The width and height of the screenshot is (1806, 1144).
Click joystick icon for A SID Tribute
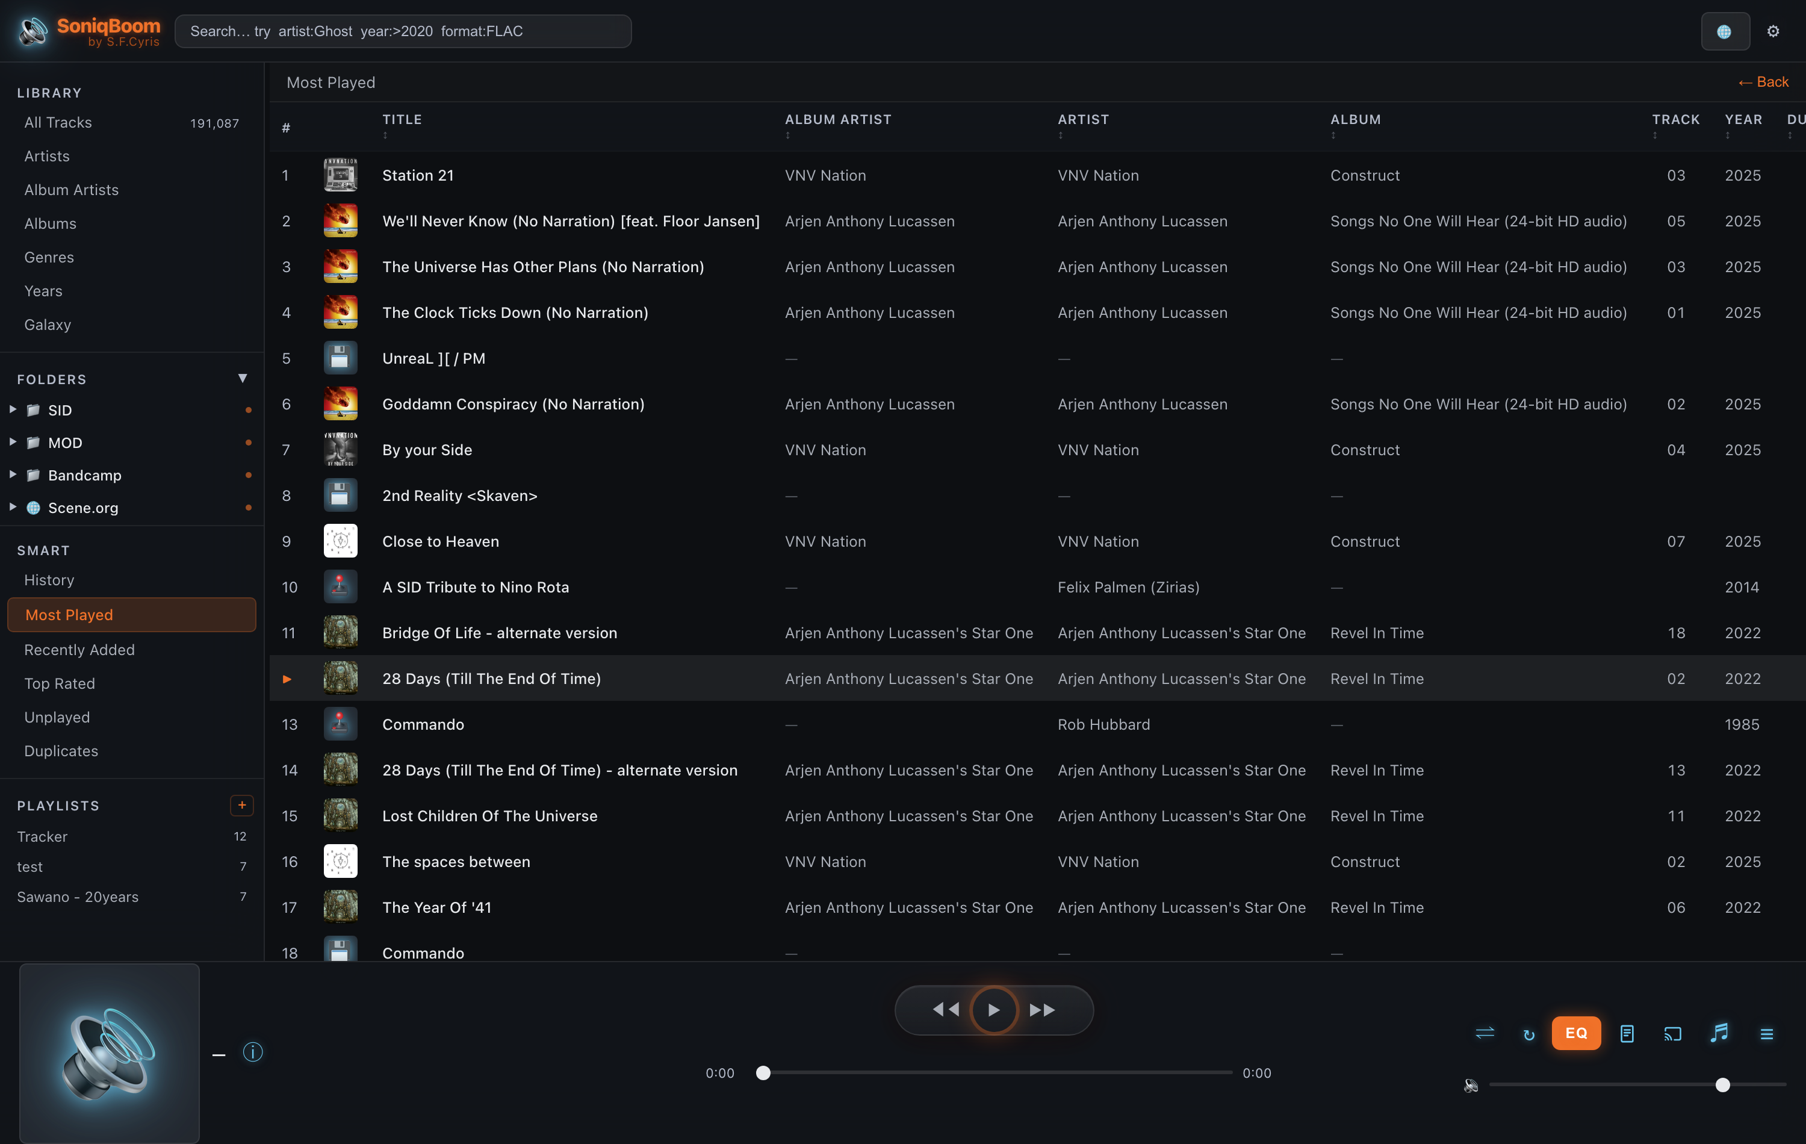341,586
